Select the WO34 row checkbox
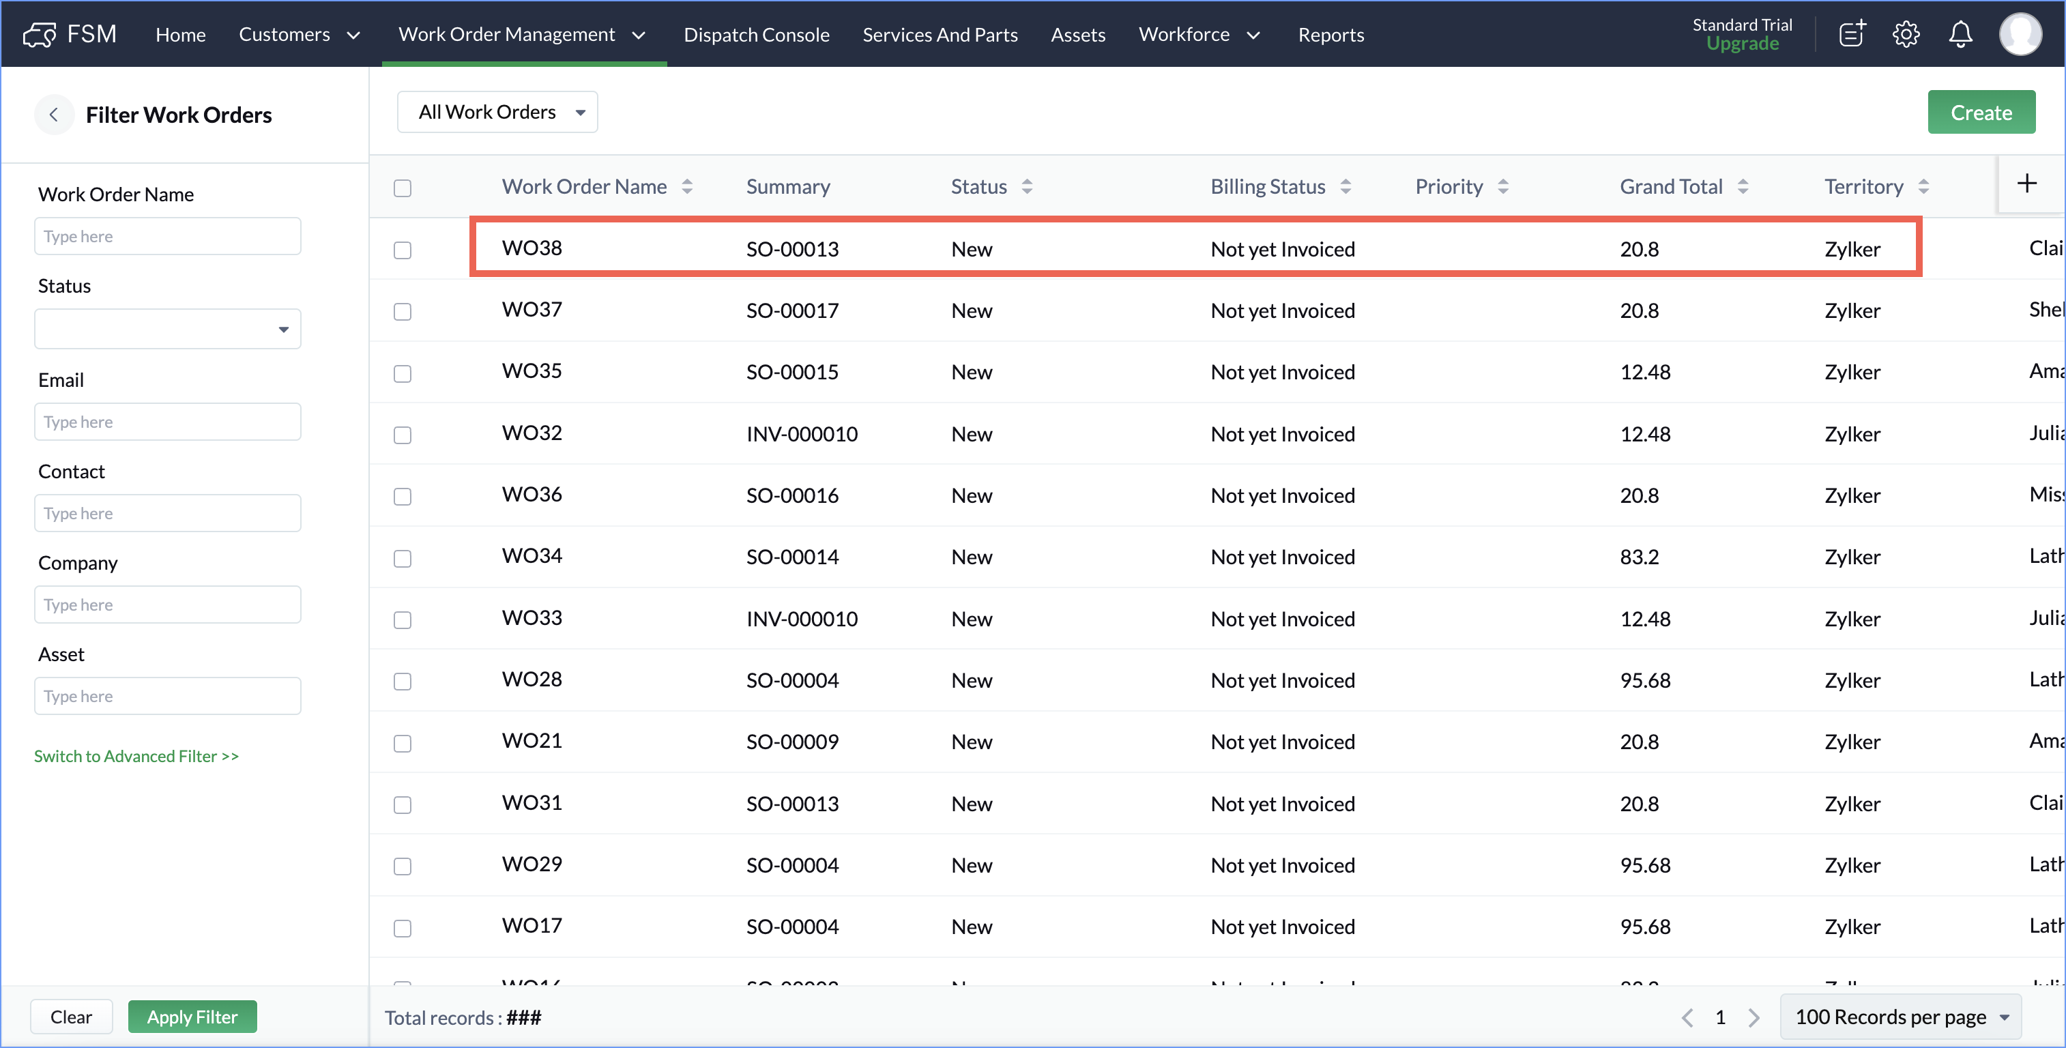Viewport: 2066px width, 1048px height. coord(403,558)
